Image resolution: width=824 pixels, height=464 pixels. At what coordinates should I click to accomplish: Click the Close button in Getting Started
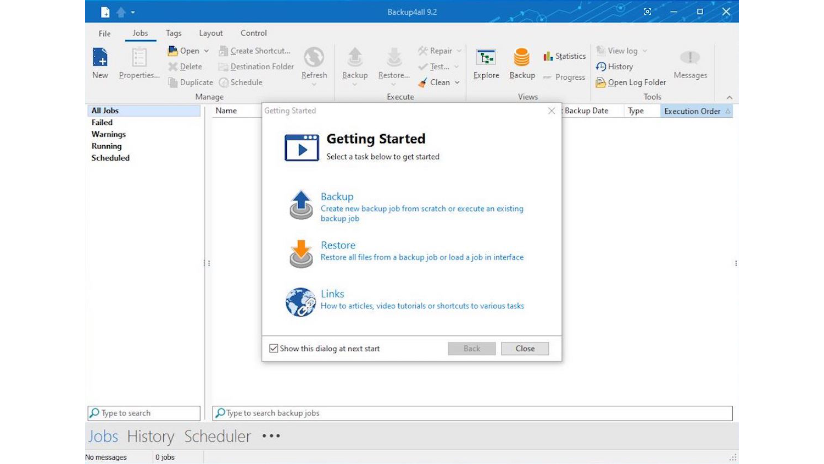click(x=525, y=349)
